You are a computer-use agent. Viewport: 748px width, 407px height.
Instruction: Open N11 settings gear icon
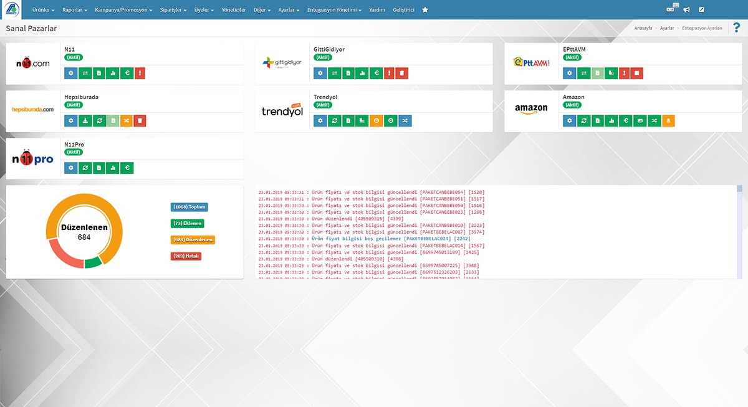(x=70, y=74)
